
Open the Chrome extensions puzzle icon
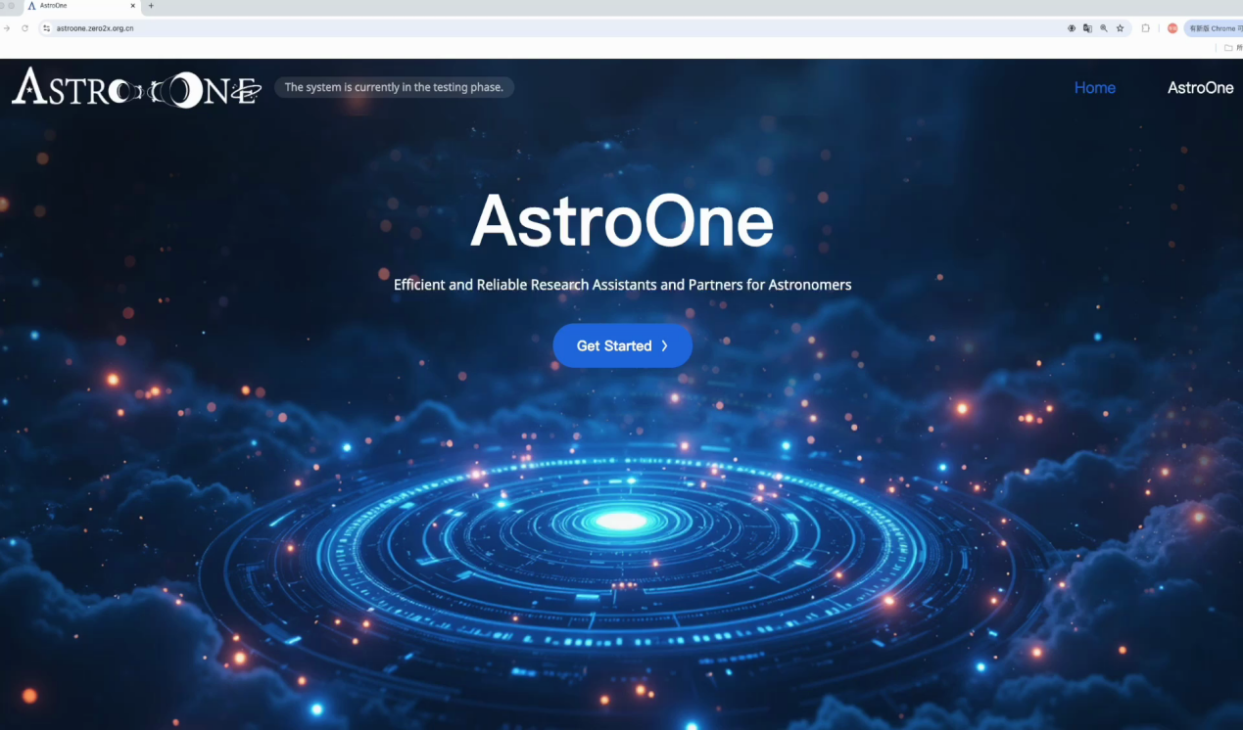(1146, 28)
